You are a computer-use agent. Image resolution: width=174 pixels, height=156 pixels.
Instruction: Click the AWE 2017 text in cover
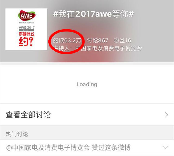27,27
